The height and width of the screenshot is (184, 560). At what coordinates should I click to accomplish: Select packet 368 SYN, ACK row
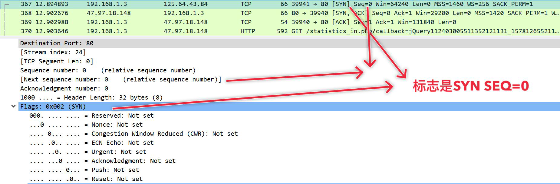[x=280, y=13]
